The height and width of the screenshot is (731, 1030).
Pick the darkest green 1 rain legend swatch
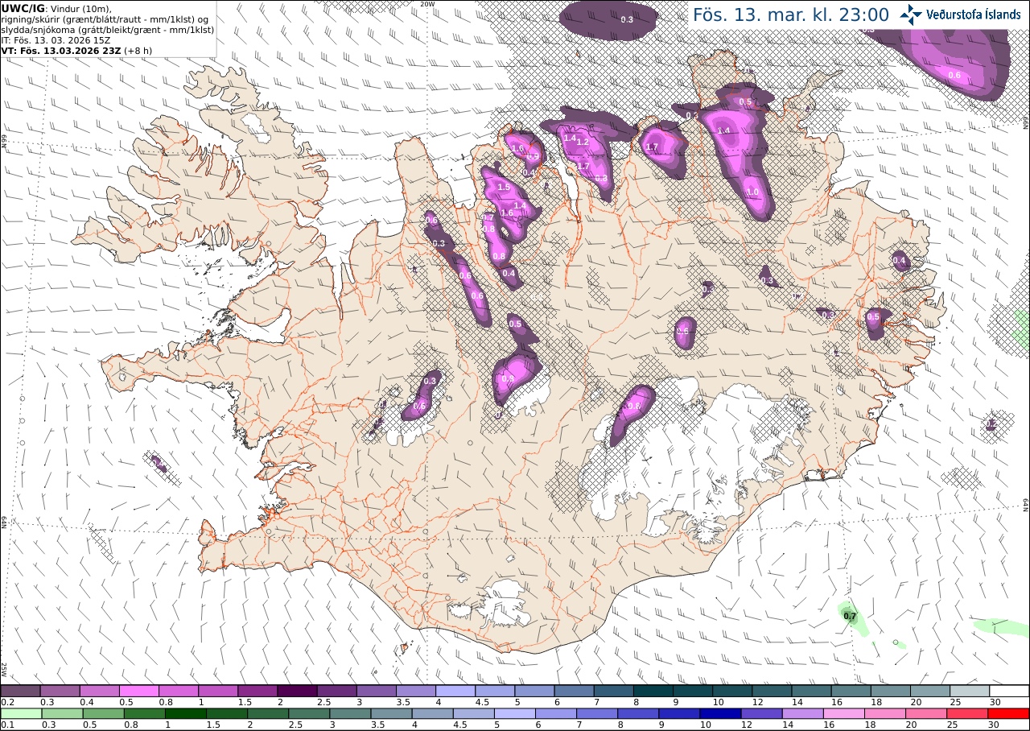(185, 713)
